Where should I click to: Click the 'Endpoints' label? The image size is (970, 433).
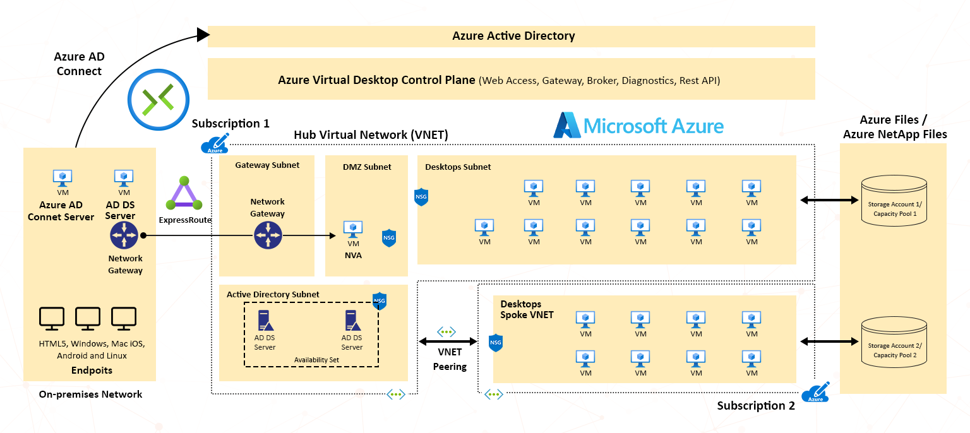[x=92, y=371]
